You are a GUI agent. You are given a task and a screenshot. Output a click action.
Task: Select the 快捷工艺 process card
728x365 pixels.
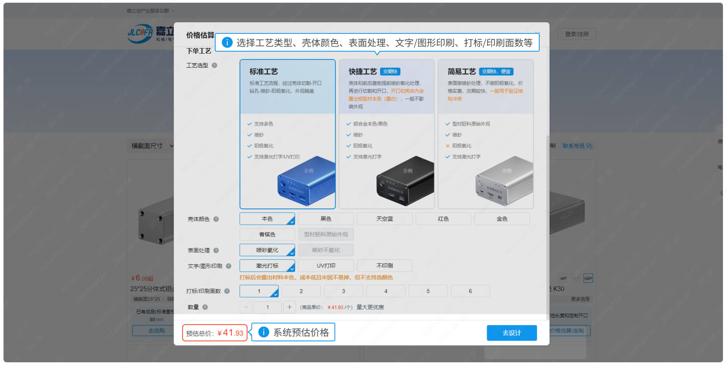coord(387,134)
